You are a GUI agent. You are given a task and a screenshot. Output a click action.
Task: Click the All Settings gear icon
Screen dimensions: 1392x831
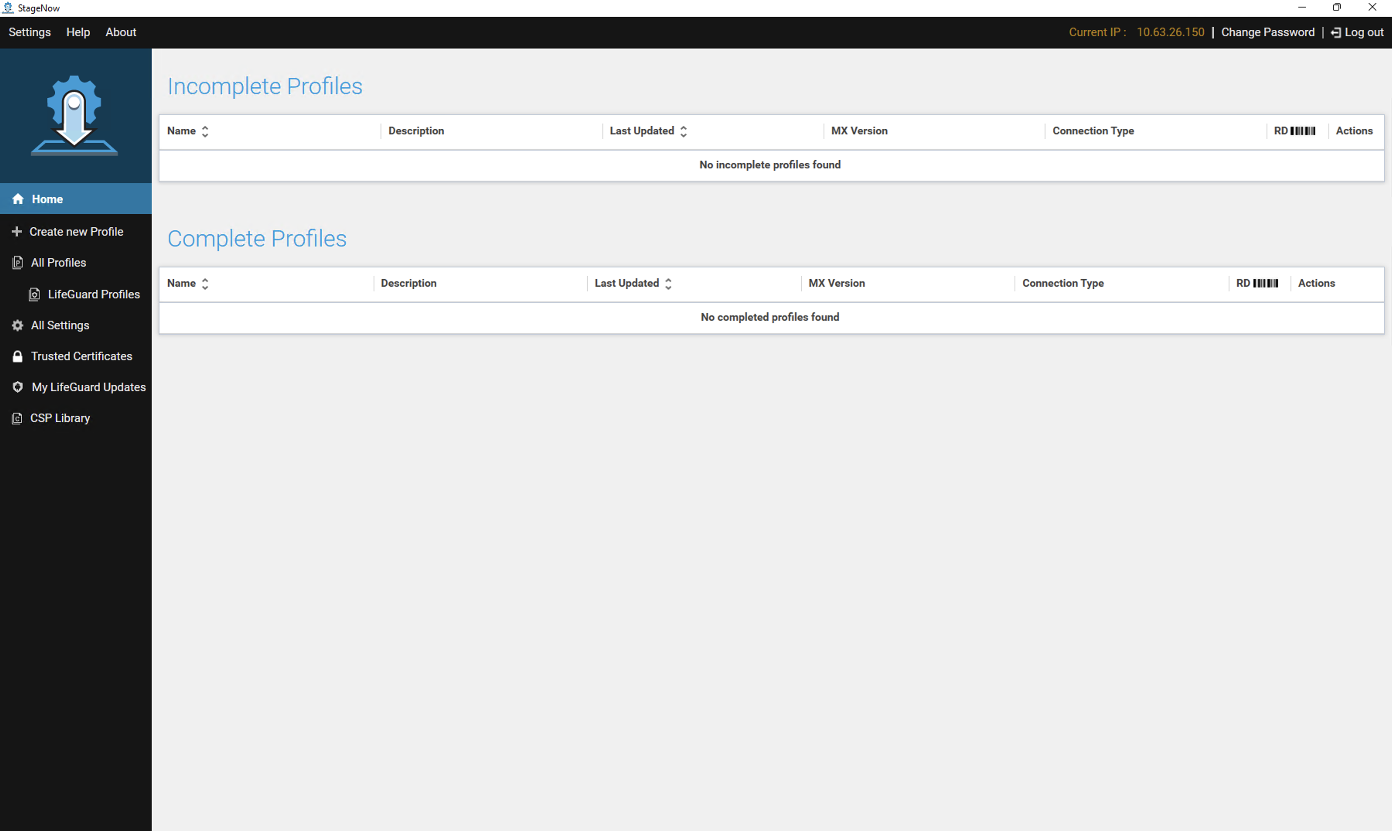[17, 325]
